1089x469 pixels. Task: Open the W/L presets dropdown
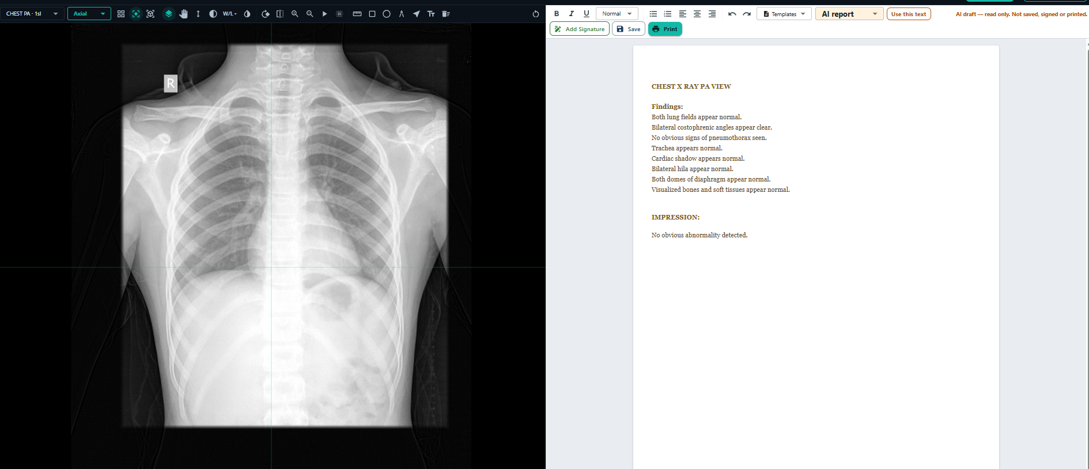(230, 14)
